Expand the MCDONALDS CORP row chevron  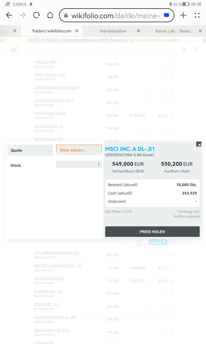[173, 115]
